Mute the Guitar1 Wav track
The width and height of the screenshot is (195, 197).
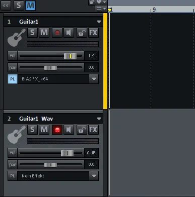pos(44,130)
